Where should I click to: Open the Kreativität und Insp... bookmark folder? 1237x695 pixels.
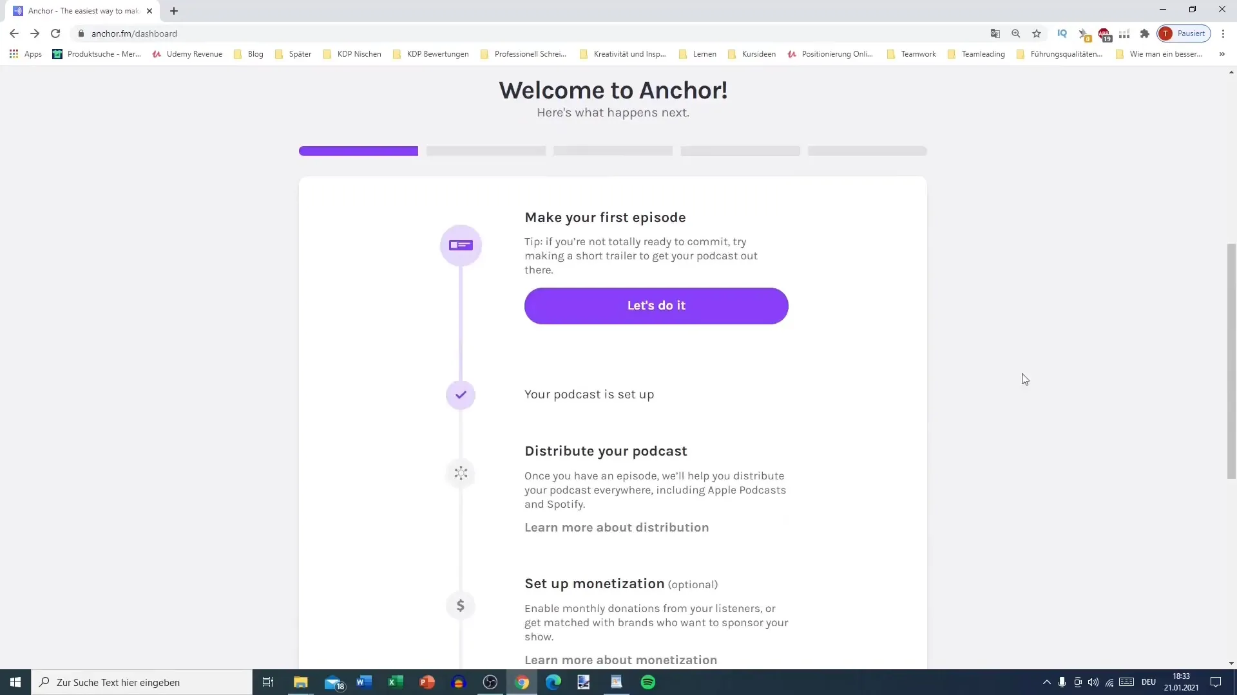[x=623, y=54]
